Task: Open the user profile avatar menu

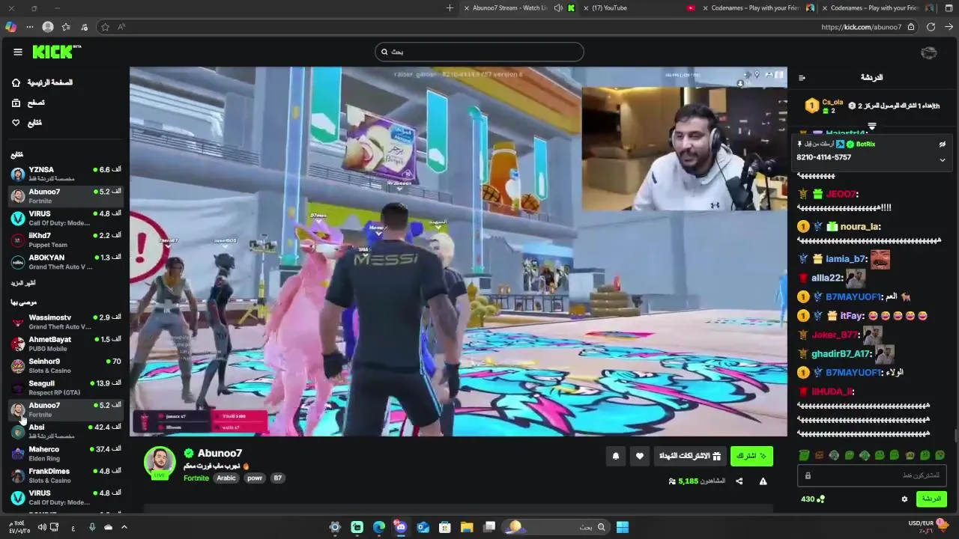Action: tap(928, 52)
